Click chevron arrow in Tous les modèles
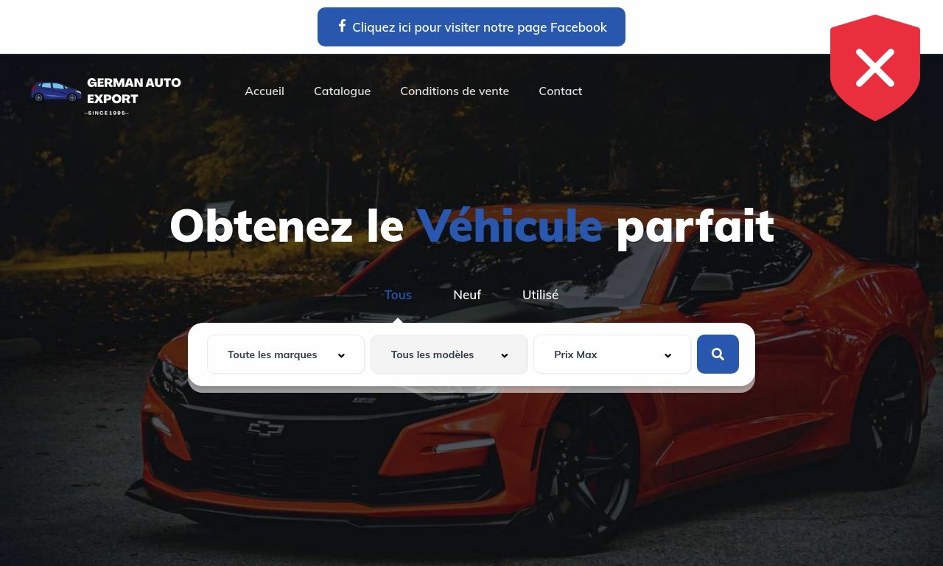The width and height of the screenshot is (943, 566). click(505, 355)
